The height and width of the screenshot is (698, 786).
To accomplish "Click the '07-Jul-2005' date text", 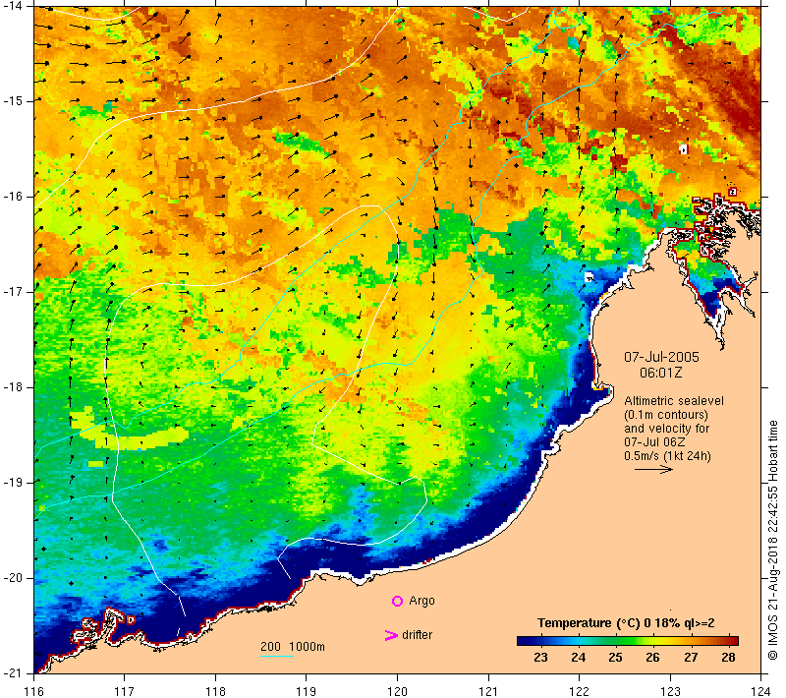I will click(661, 357).
